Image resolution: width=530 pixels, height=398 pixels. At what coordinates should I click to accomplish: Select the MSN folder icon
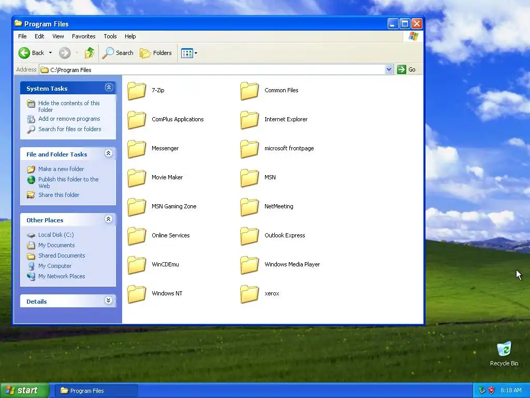coord(249,177)
